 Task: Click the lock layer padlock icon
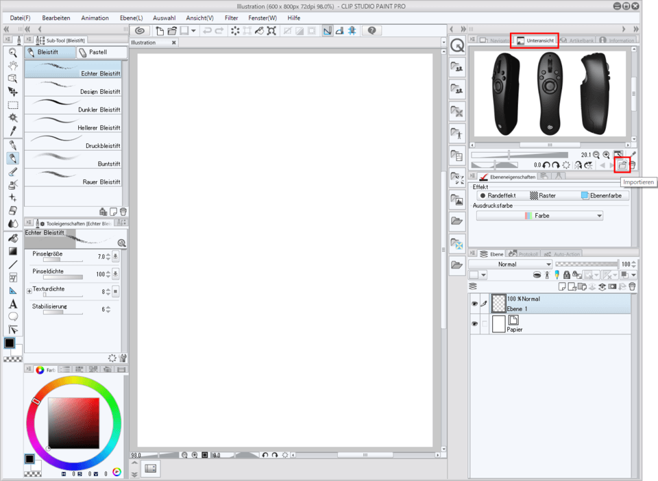click(567, 274)
